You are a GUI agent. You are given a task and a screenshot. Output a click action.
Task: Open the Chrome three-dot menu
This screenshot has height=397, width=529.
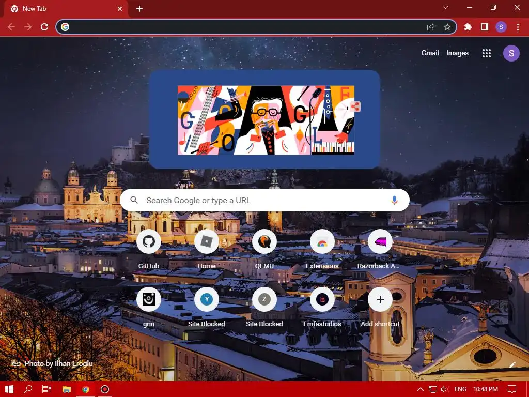[x=518, y=27]
